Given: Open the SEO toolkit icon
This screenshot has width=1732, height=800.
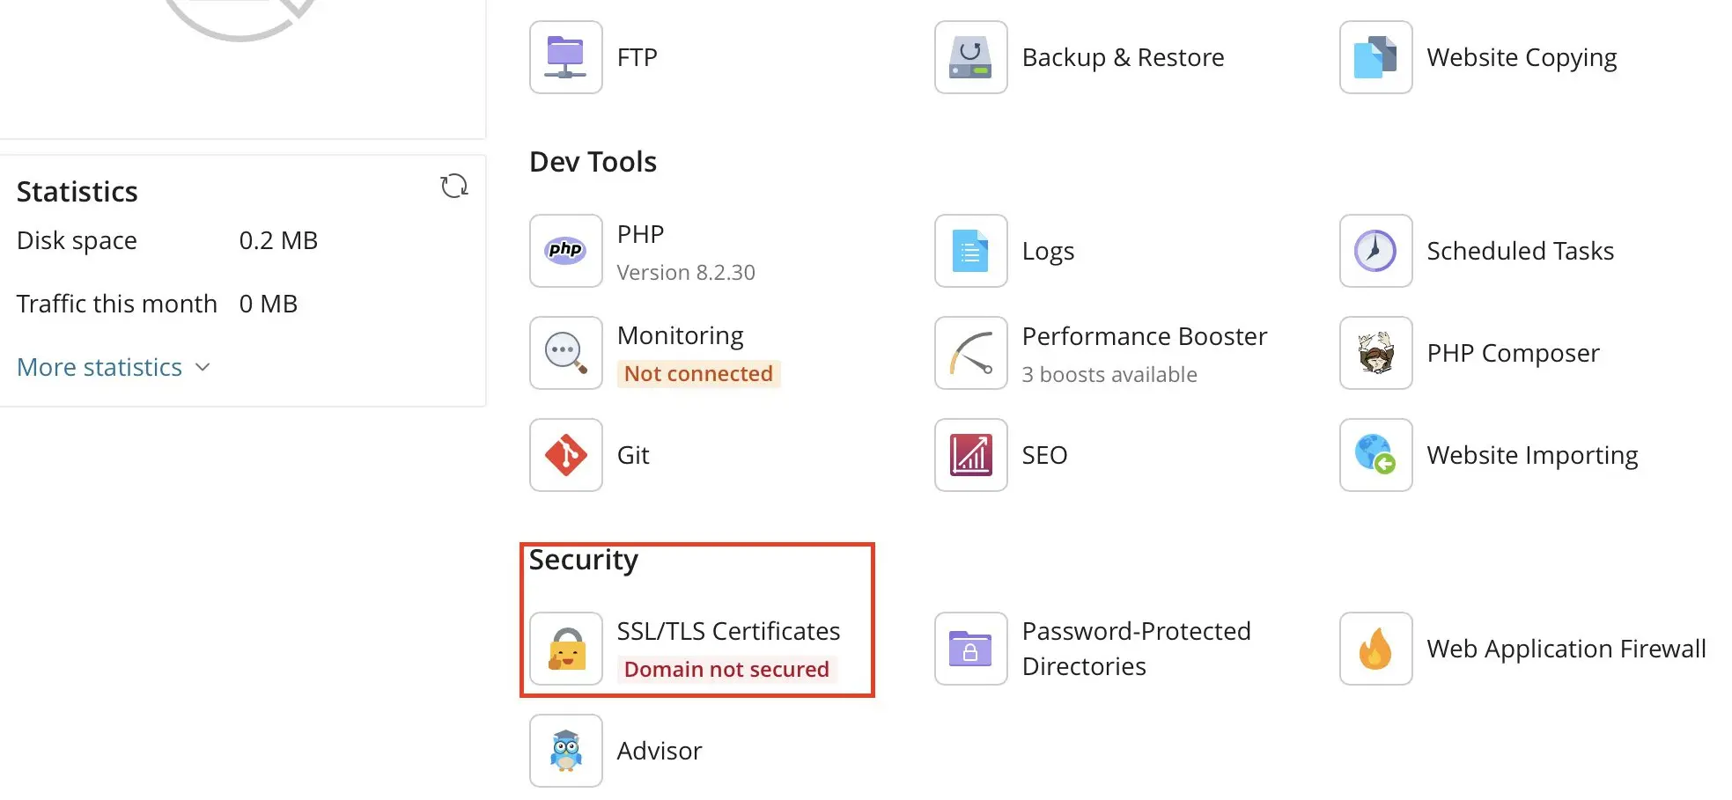Looking at the screenshot, I should pos(969,455).
